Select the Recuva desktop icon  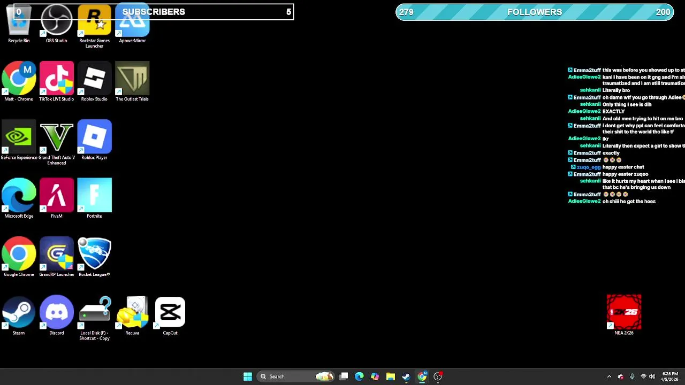(x=132, y=315)
